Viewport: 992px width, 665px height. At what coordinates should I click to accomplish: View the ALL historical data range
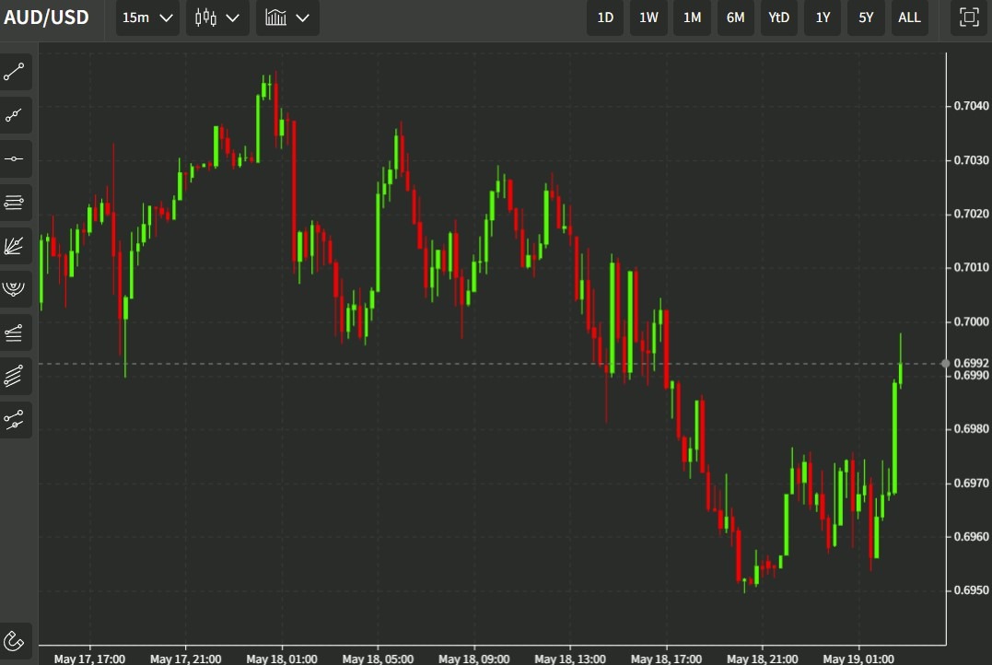point(909,17)
